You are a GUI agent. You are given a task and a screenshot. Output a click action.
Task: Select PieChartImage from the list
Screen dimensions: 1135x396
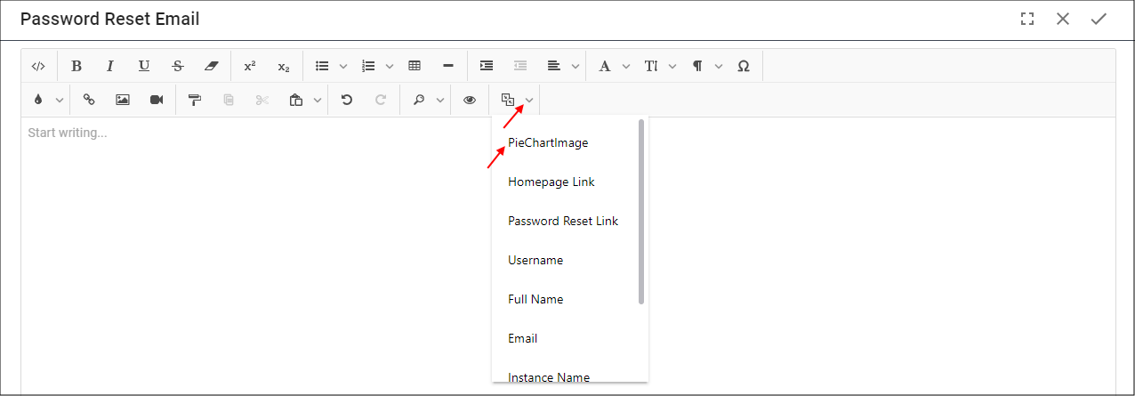[x=548, y=142]
